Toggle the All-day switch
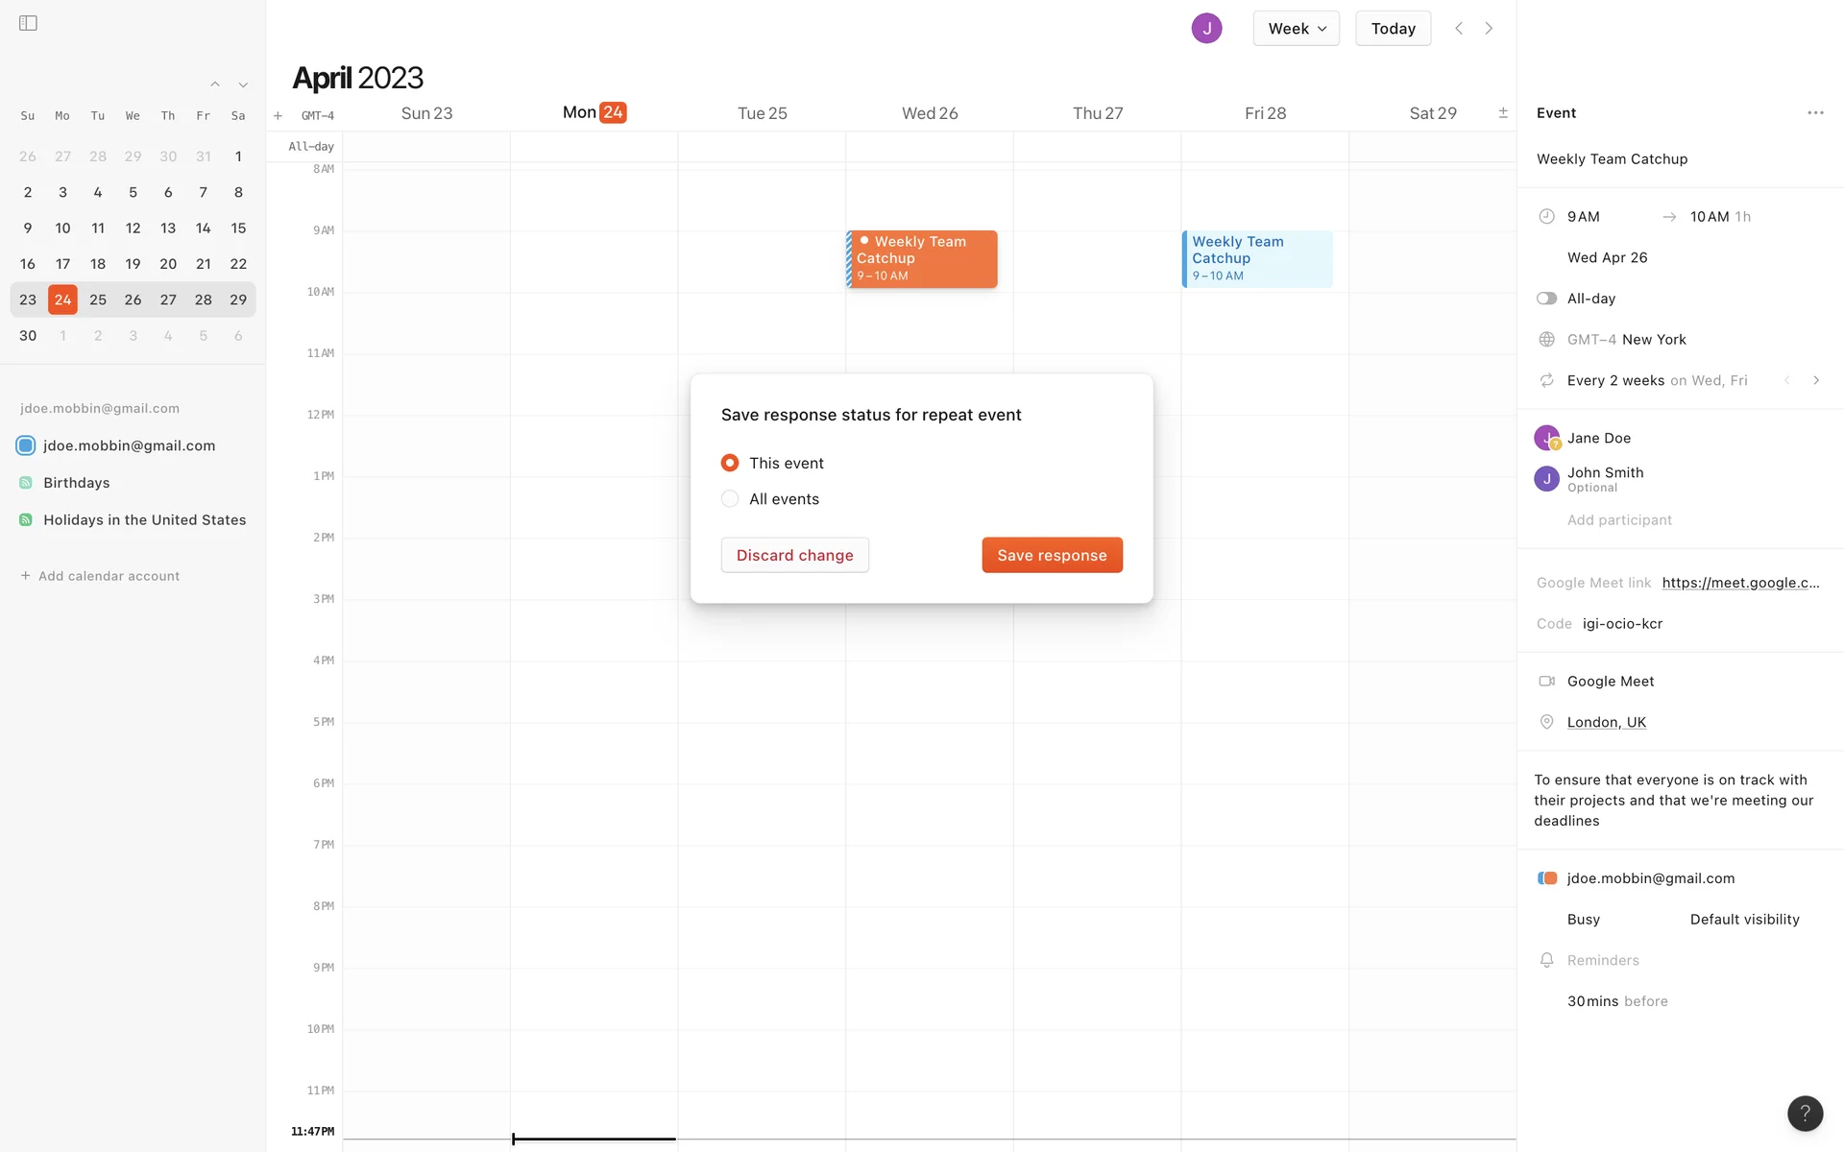 pyautogui.click(x=1546, y=299)
